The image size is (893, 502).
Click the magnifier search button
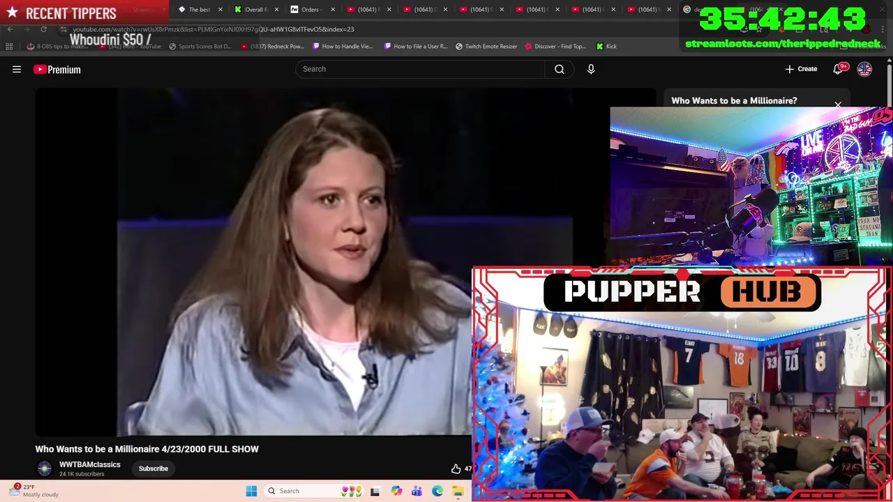[x=560, y=69]
